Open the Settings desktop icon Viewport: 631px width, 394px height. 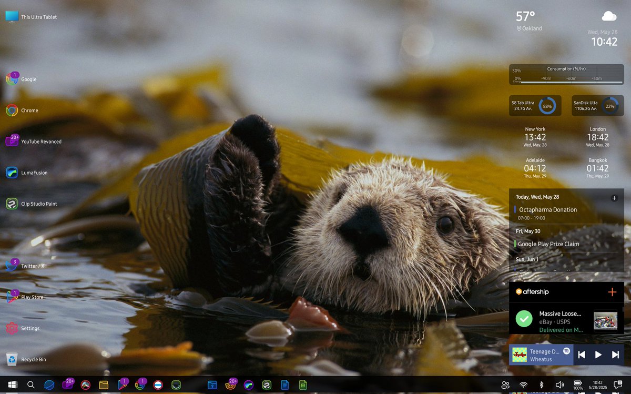(x=23, y=328)
